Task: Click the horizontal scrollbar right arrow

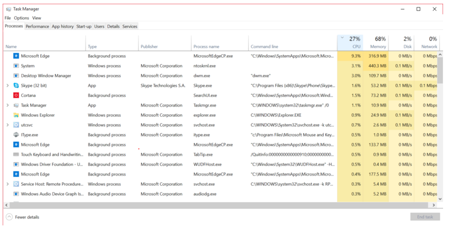Action: point(434,205)
